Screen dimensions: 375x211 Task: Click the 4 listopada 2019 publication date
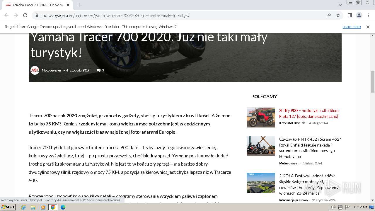click(x=78, y=70)
